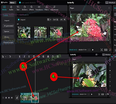Click the Delete right split icon
The image size is (116, 104).
pyautogui.click(x=29, y=57)
